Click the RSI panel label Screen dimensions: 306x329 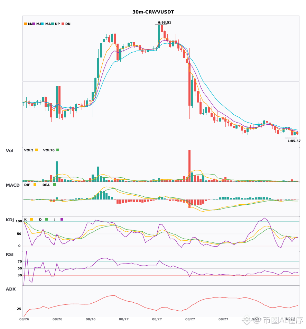tap(10, 255)
